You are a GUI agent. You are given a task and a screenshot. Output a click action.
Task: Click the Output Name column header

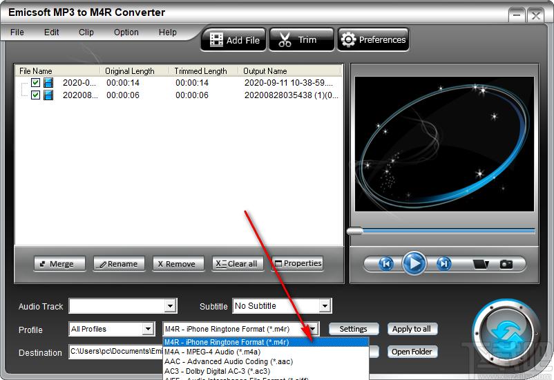289,71
